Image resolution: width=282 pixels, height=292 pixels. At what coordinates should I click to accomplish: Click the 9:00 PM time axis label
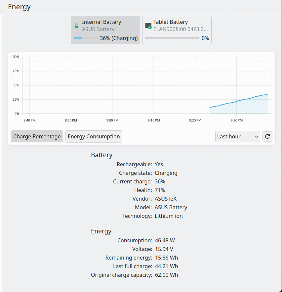click(112, 120)
